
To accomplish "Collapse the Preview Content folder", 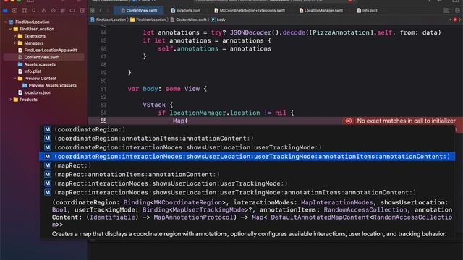I will pyautogui.click(x=15, y=79).
